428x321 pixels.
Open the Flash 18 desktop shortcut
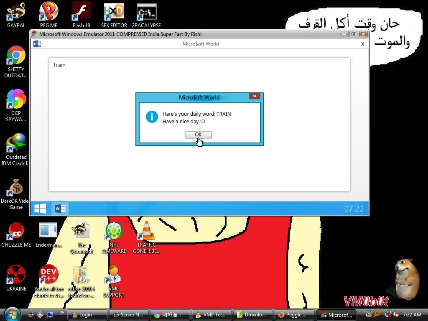(82, 15)
